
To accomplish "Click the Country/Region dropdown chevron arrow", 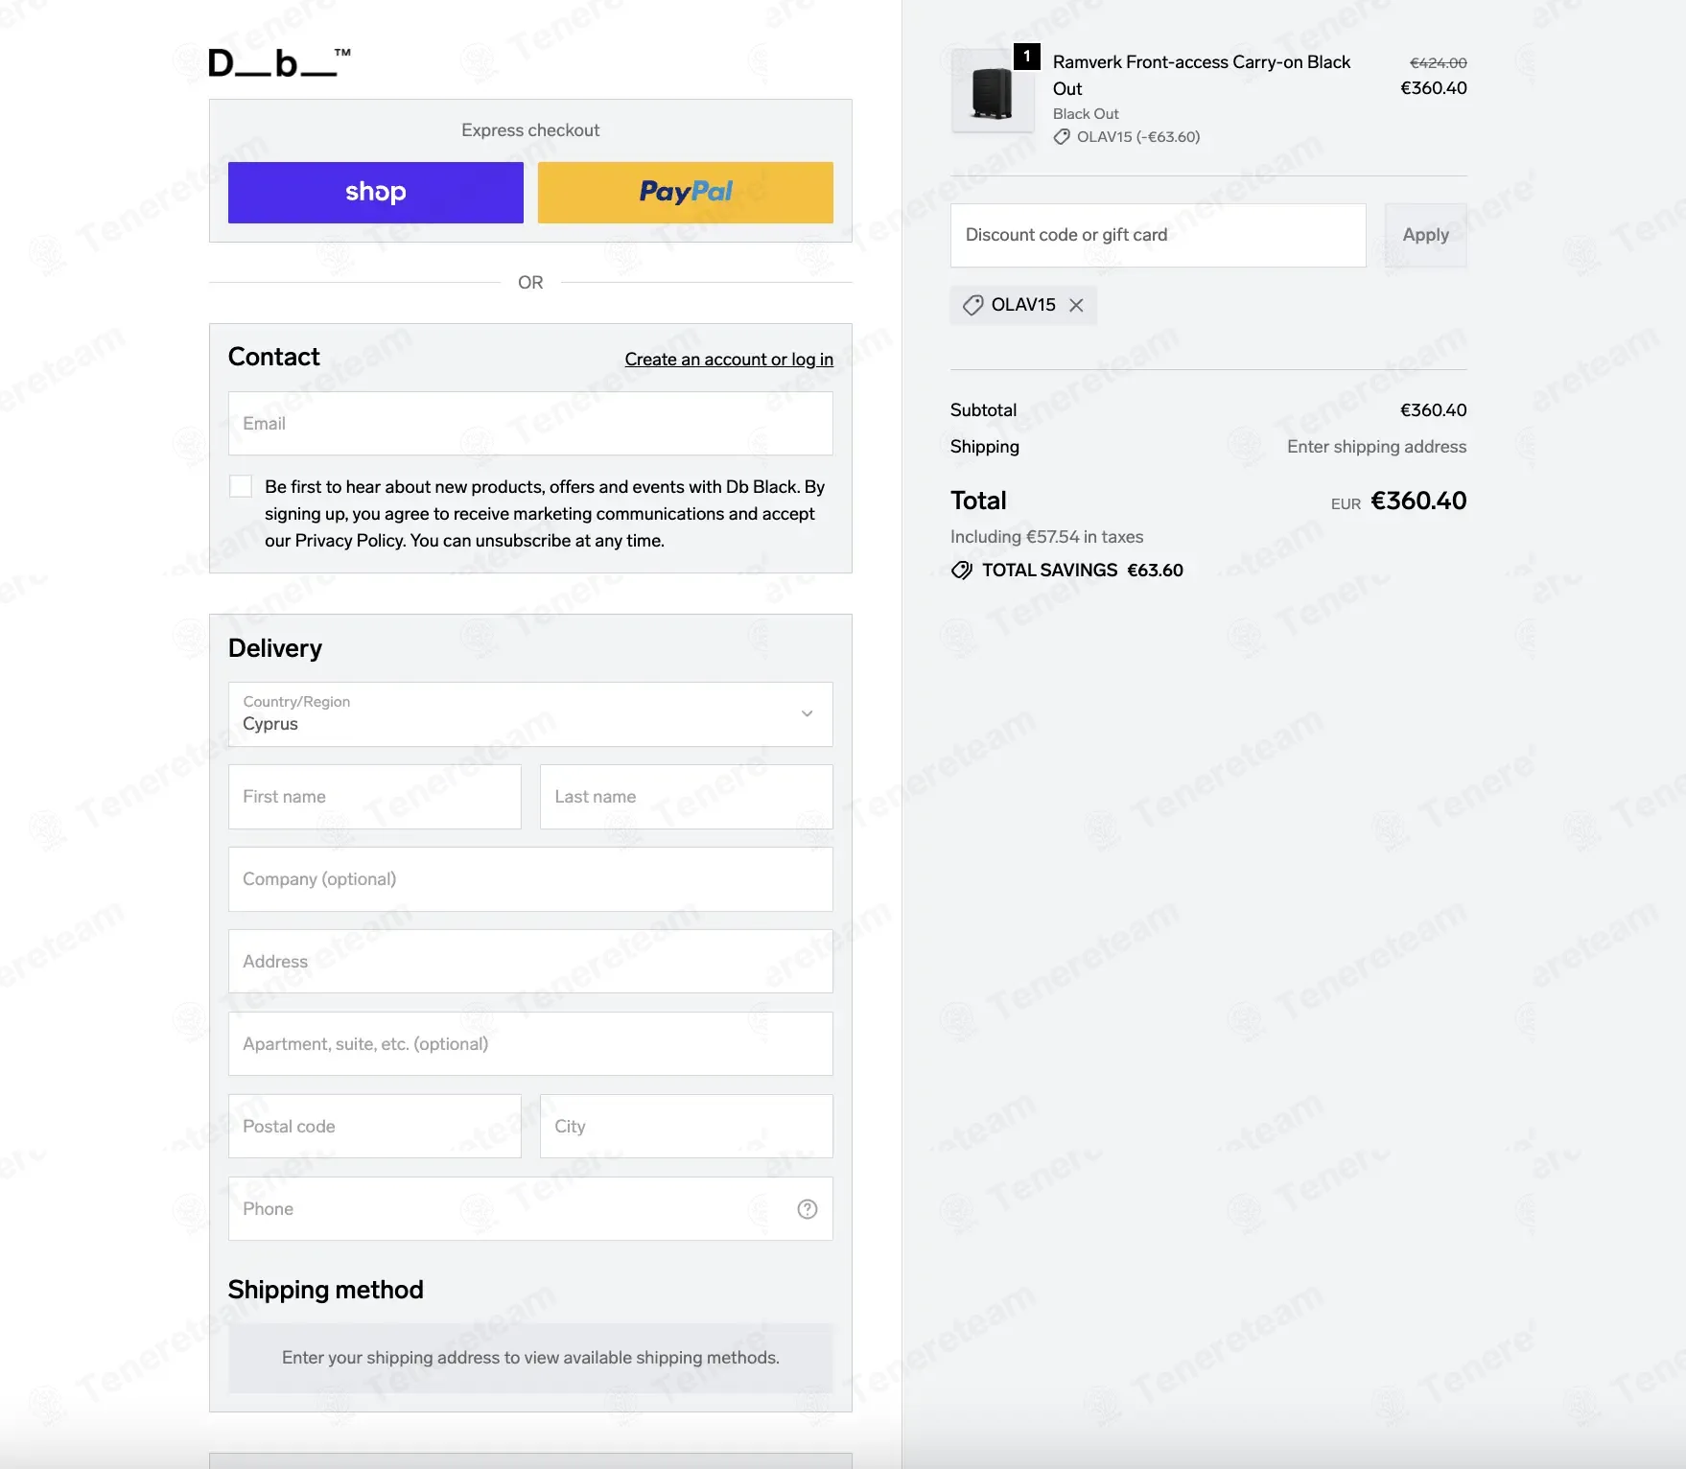I will [x=808, y=713].
